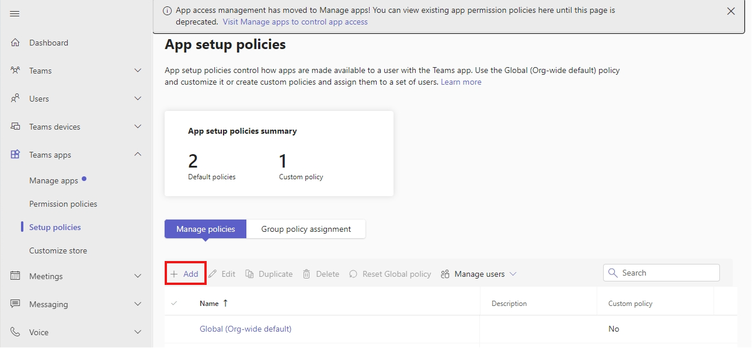This screenshot has width=752, height=348.
Task: Expand the Teams sidebar section
Action: click(138, 70)
